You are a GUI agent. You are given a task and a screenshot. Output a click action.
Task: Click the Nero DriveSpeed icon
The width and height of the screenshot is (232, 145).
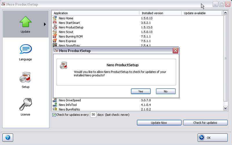[x=55, y=100]
